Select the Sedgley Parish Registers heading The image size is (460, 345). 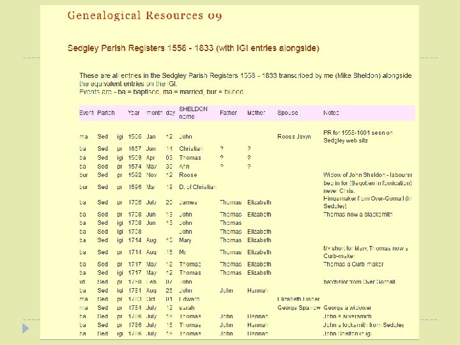click(x=194, y=48)
